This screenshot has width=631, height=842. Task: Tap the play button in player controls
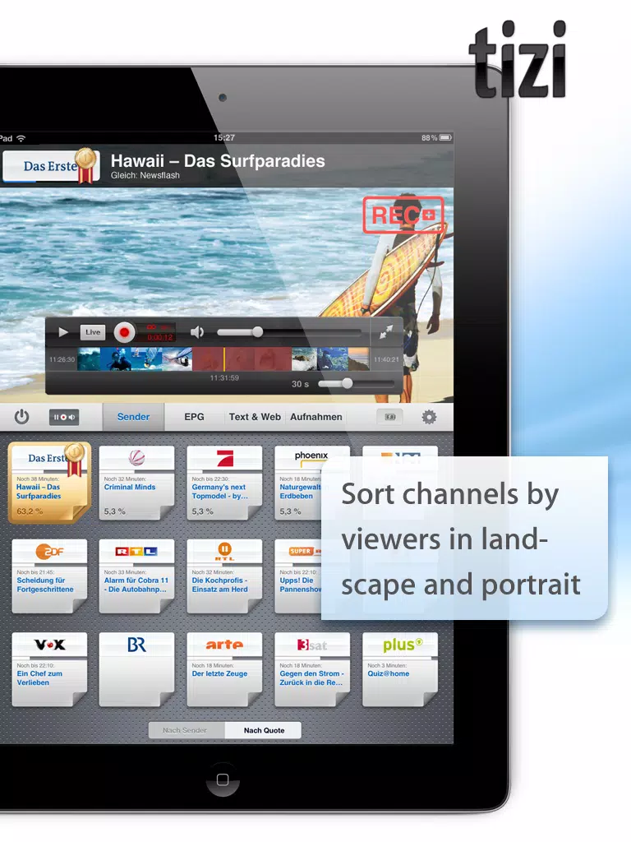click(63, 332)
